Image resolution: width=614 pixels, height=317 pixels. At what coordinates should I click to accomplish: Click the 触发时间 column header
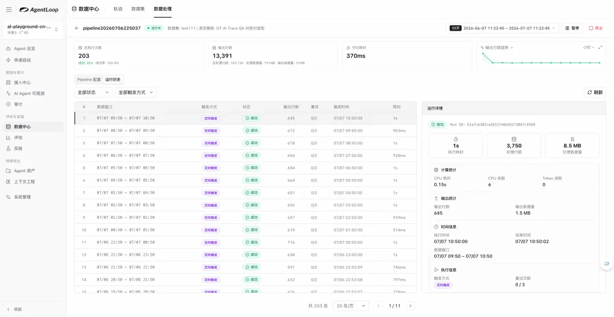341,107
